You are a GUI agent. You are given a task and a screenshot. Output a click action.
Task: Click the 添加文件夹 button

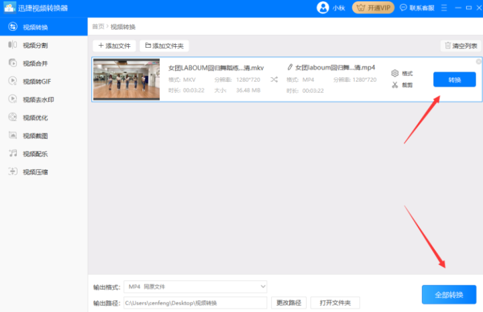[x=164, y=46]
